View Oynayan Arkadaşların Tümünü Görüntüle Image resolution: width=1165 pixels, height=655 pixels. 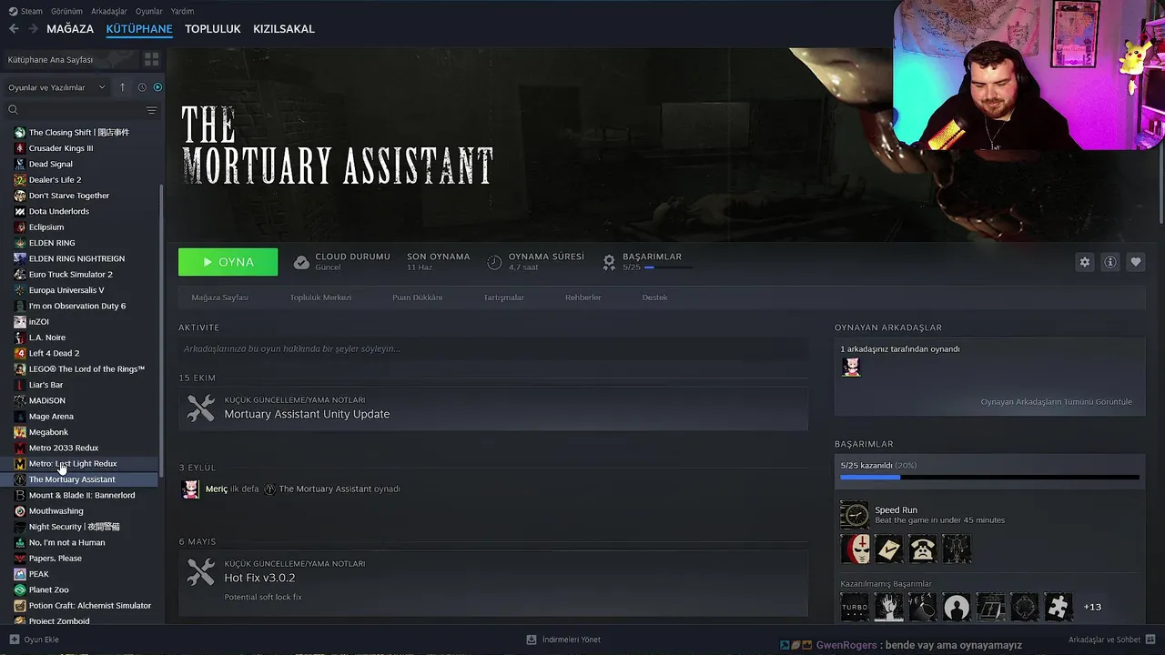pyautogui.click(x=1056, y=402)
